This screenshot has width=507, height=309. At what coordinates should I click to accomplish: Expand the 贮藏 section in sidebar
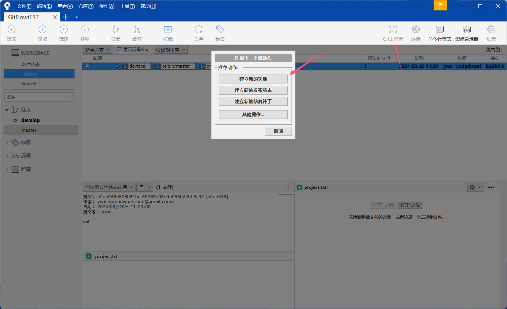coord(7,170)
